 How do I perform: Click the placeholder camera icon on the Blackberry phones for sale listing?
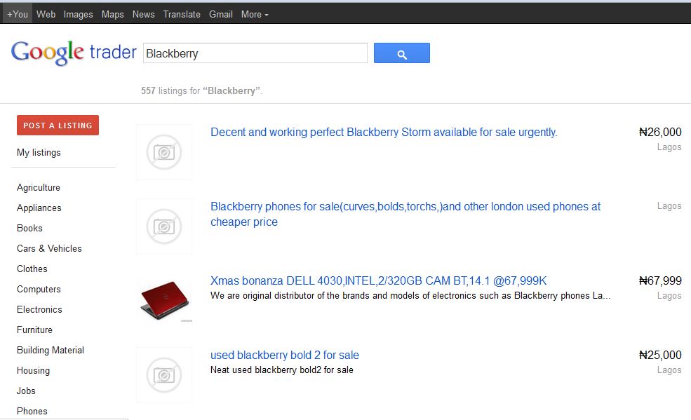(163, 226)
